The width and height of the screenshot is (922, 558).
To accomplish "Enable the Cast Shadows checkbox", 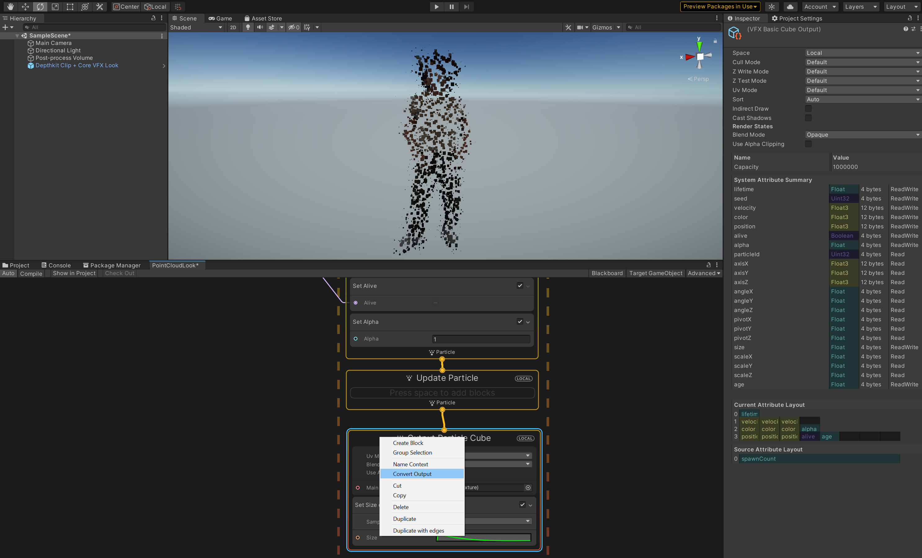I will [808, 118].
